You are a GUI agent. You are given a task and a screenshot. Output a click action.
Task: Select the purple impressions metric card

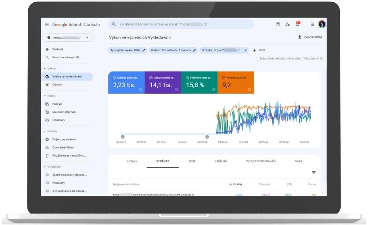tap(163, 83)
